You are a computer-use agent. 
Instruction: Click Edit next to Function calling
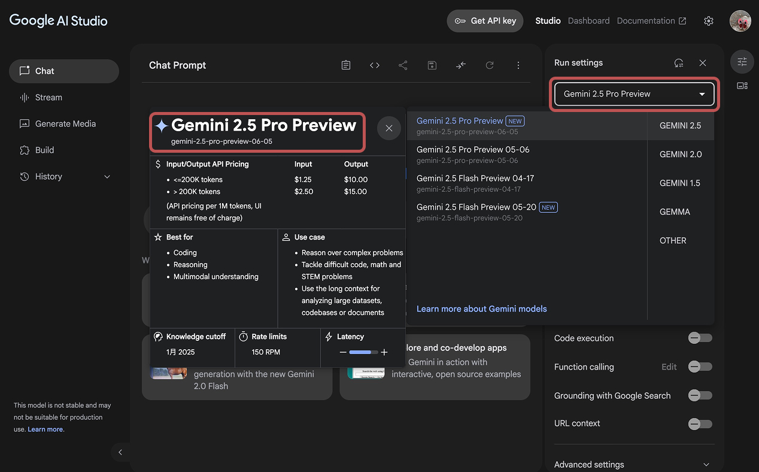(669, 367)
